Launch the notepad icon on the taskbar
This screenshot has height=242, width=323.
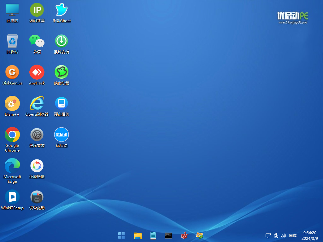(x=153, y=236)
